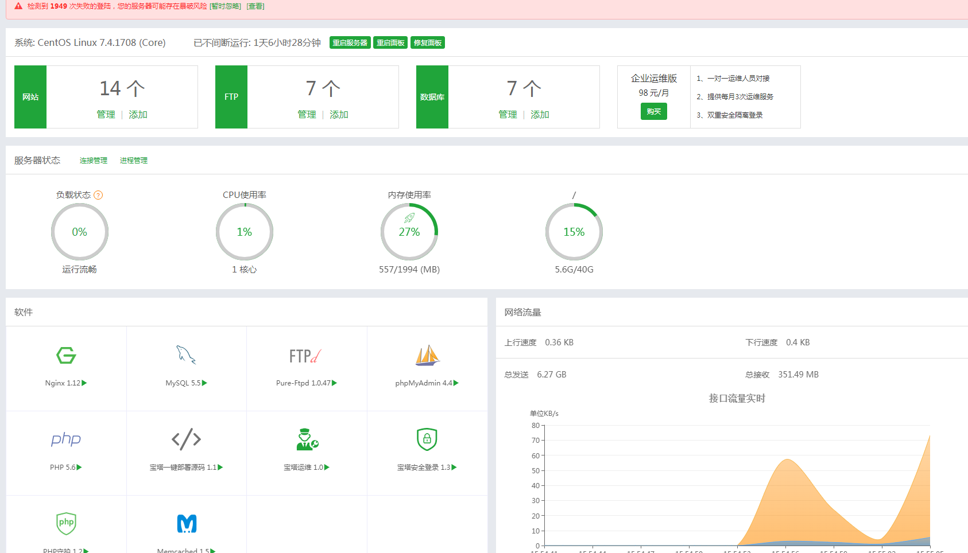Click the 负载状态 gauge showing 0%

pyautogui.click(x=80, y=232)
